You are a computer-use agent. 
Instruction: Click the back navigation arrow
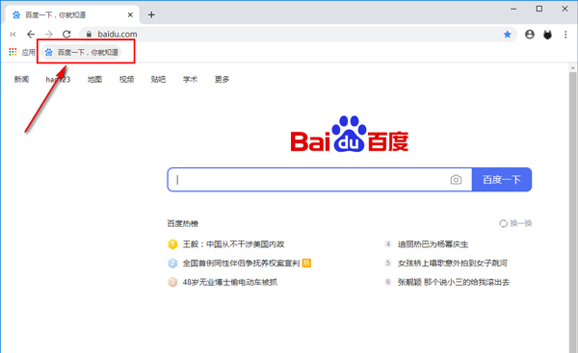[x=31, y=35]
